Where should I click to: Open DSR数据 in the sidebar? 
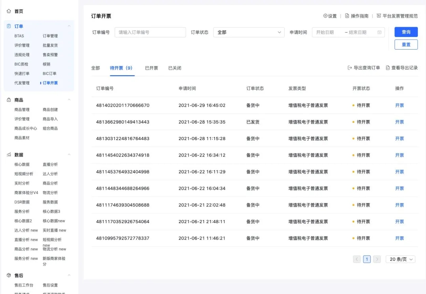point(22,202)
